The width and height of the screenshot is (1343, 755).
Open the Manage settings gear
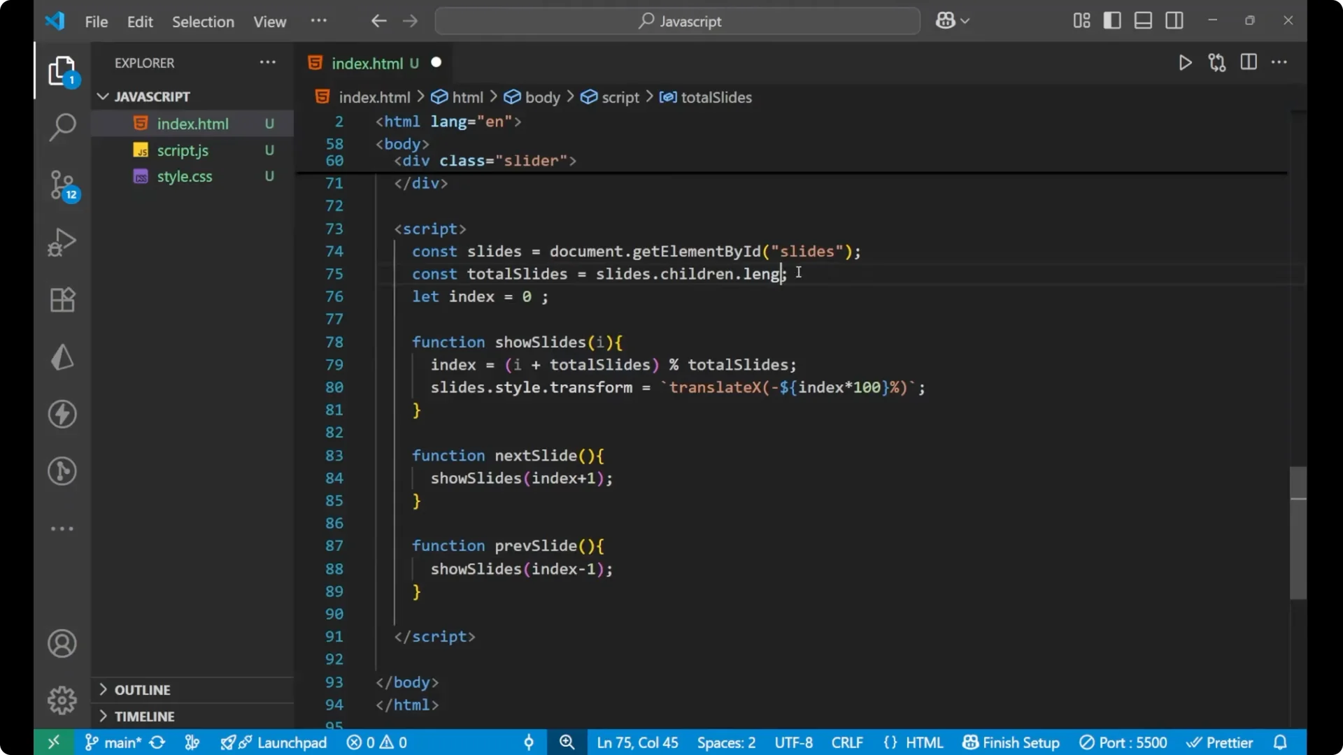coord(62,700)
